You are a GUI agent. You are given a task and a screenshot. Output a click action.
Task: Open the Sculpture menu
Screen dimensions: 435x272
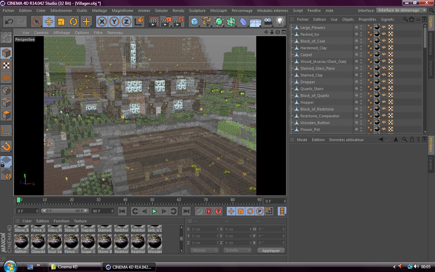197,11
